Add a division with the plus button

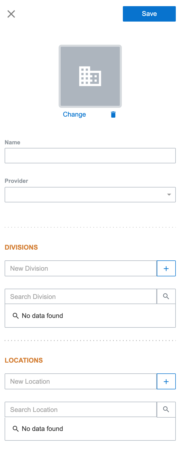tap(166, 268)
